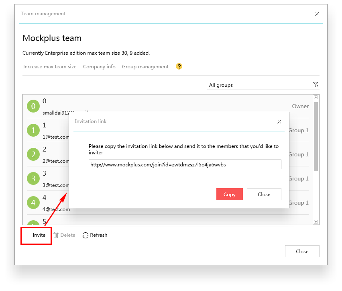Click the green avatar for member 4

[x=33, y=203]
